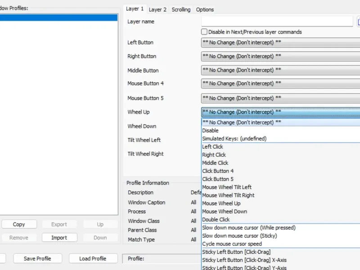Viewport: 360px width, 270px height.
Task: Click the Save Profile button
Action: point(37,258)
